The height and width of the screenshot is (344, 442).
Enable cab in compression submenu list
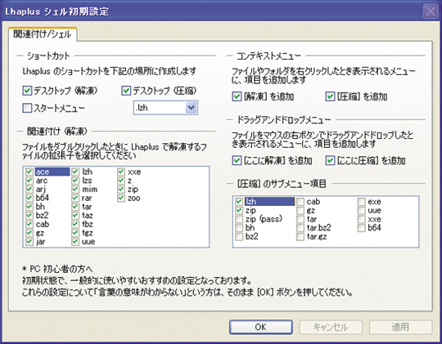point(300,202)
